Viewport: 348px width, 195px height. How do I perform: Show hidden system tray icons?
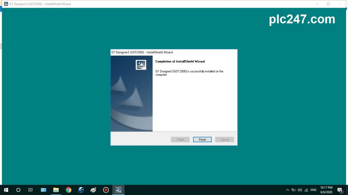(288, 190)
